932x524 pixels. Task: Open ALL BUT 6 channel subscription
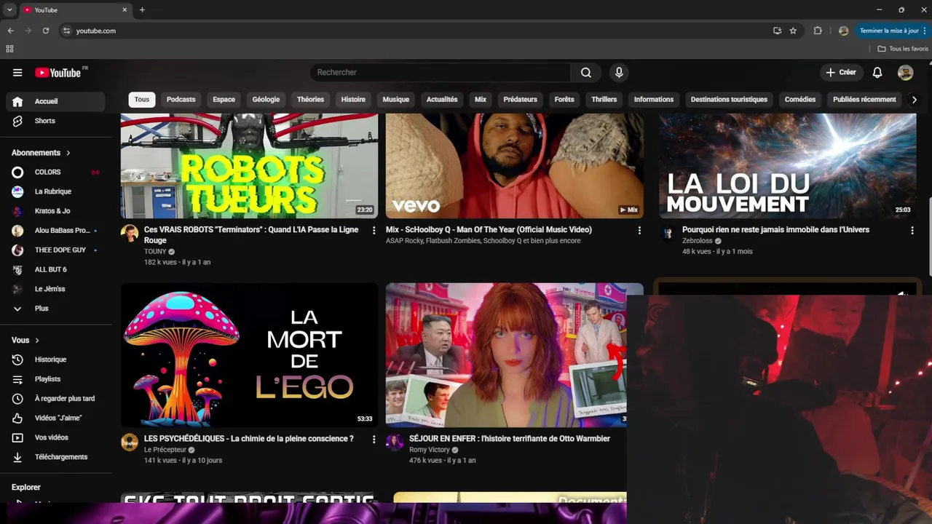(55, 269)
